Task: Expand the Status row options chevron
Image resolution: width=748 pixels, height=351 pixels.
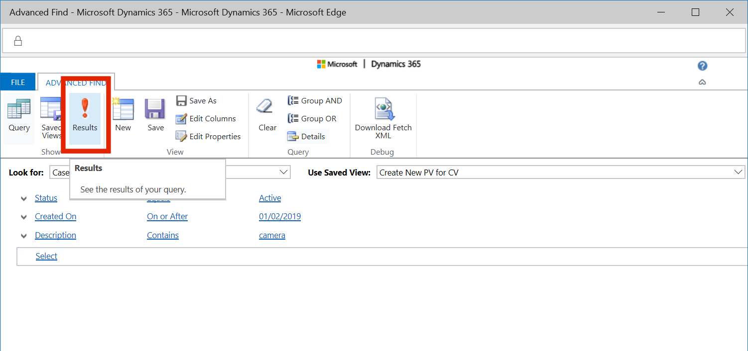Action: 23,198
